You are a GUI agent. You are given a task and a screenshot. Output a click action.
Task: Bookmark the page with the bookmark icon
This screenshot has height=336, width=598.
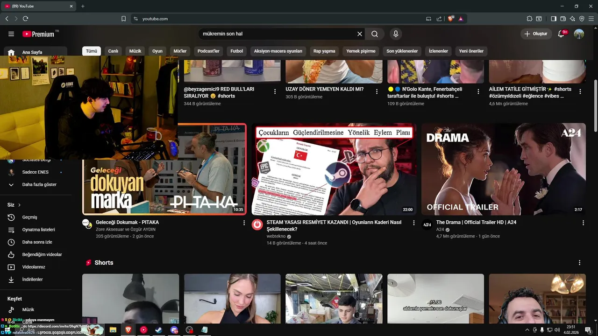123,19
